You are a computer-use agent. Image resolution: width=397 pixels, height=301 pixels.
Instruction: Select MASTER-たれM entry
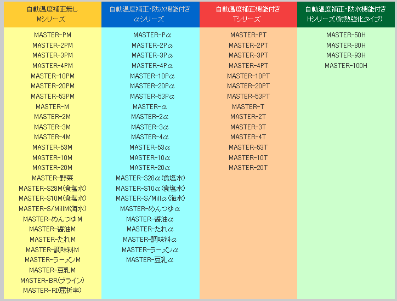coord(53,239)
